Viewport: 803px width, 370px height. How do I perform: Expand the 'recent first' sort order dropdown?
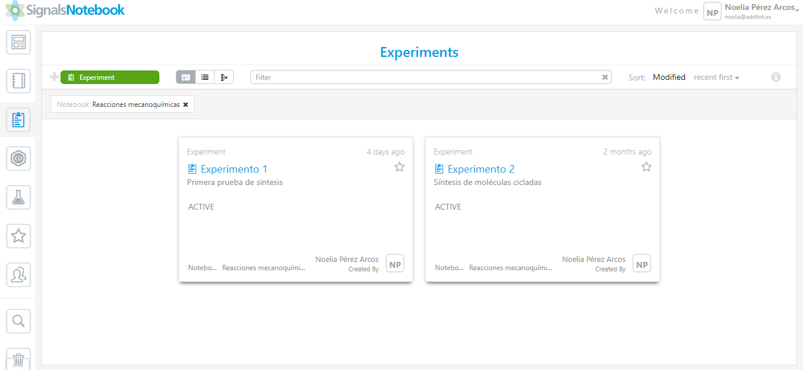[x=716, y=78]
